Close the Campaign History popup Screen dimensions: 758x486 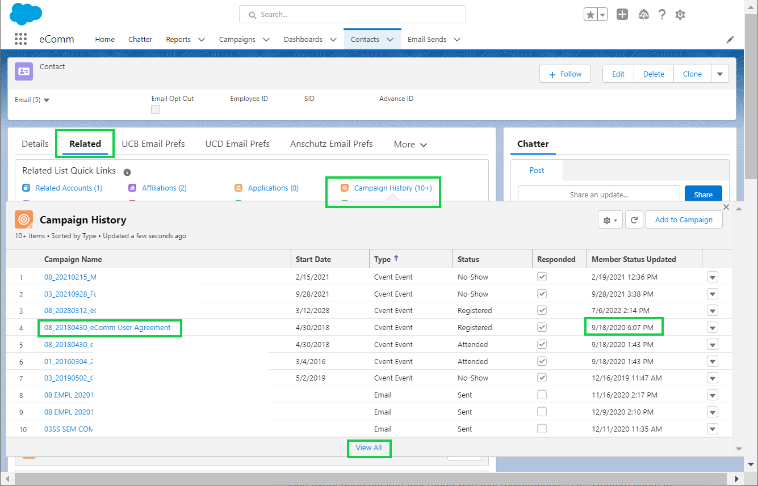(x=726, y=207)
